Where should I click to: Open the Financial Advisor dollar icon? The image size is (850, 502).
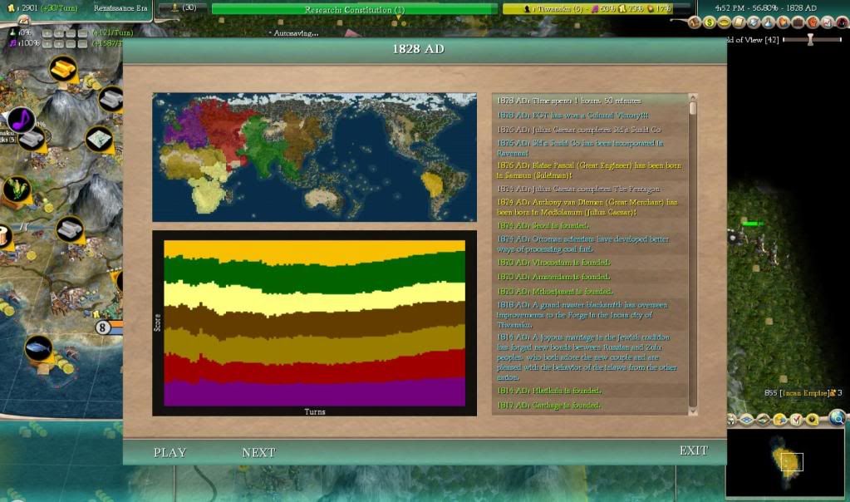710,22
